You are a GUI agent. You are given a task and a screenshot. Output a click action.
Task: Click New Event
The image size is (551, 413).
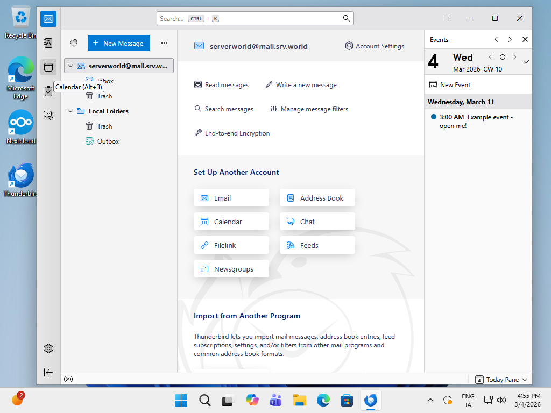point(450,84)
